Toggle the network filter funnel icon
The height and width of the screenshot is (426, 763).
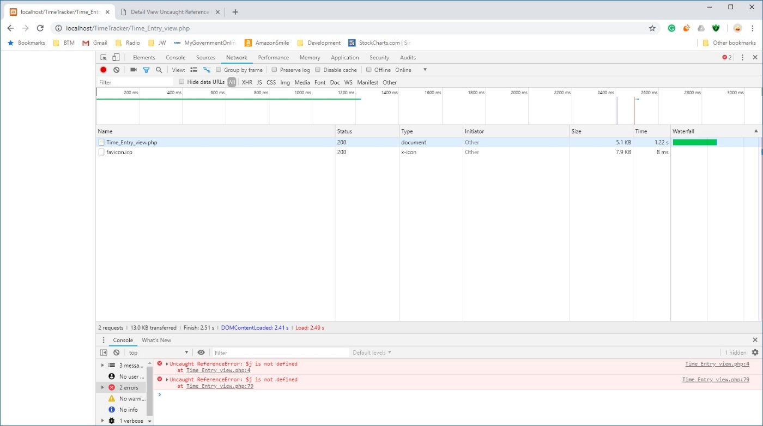[146, 70]
